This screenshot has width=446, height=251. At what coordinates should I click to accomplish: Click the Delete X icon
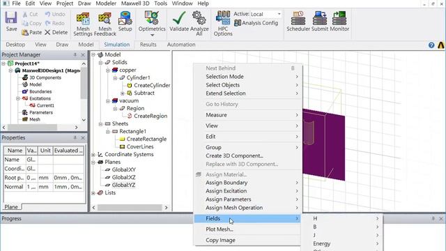(47, 33)
